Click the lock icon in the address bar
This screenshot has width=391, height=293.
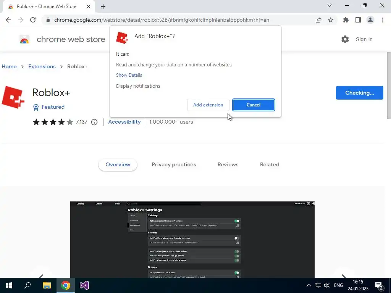tap(48, 20)
